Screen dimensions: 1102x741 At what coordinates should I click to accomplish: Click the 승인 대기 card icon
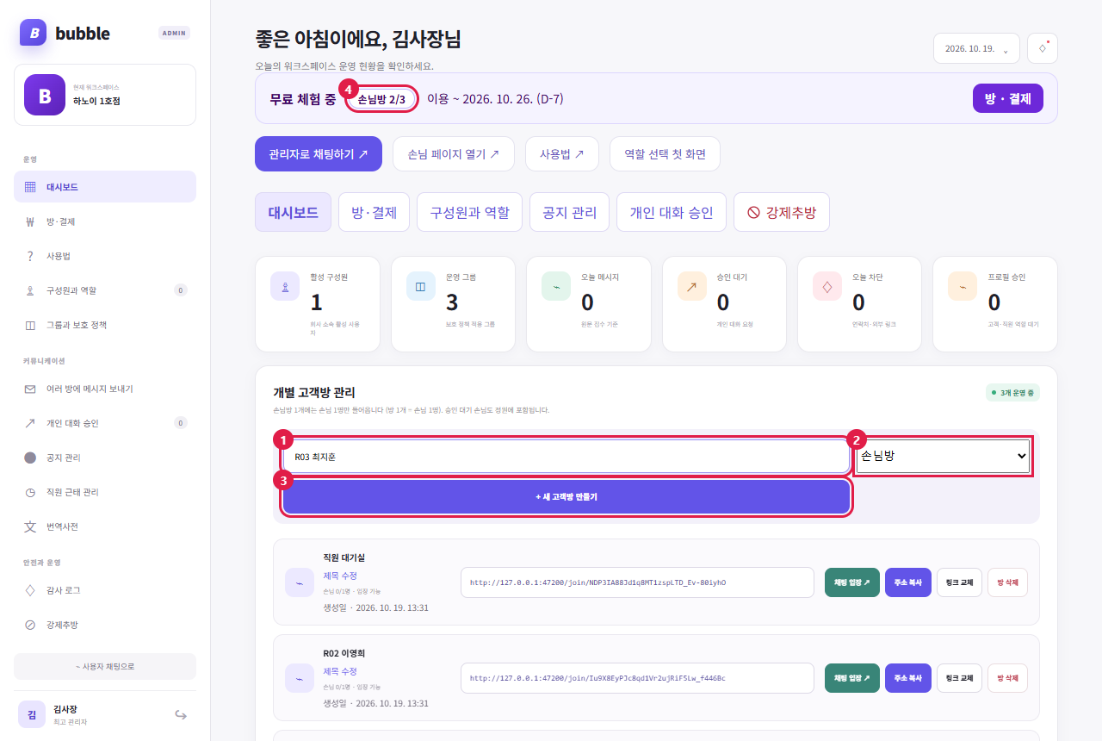(691, 286)
